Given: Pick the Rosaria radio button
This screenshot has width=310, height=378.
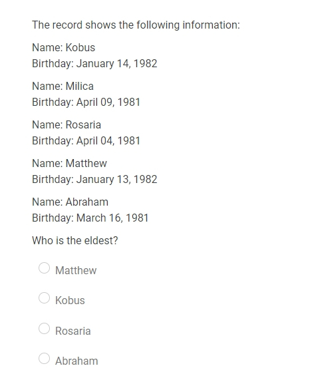Looking at the screenshot, I should pyautogui.click(x=44, y=329).
